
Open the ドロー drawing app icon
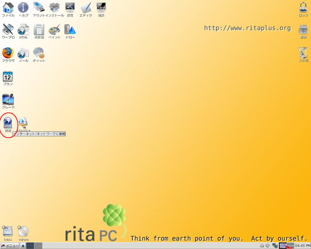click(x=70, y=30)
